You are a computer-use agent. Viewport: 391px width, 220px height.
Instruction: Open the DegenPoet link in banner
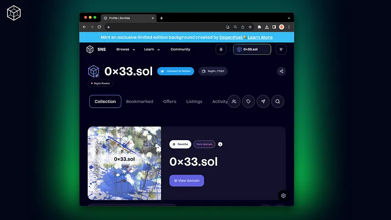coord(231,37)
